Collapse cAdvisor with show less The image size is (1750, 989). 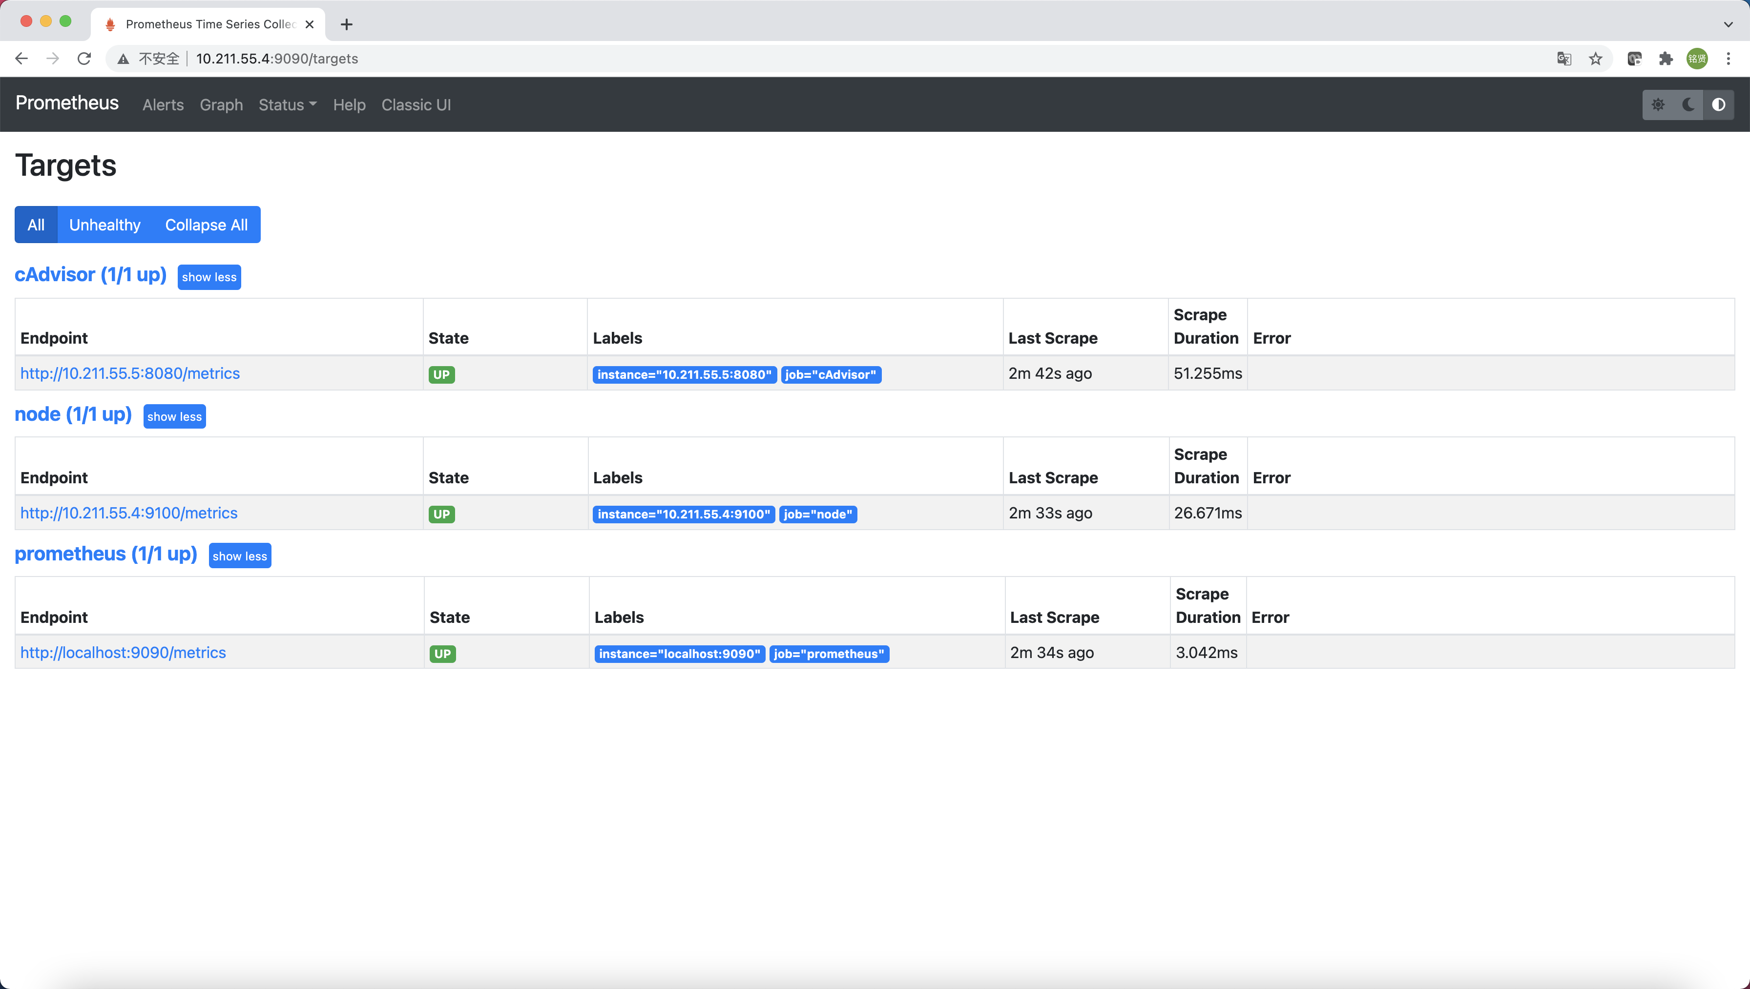point(209,277)
